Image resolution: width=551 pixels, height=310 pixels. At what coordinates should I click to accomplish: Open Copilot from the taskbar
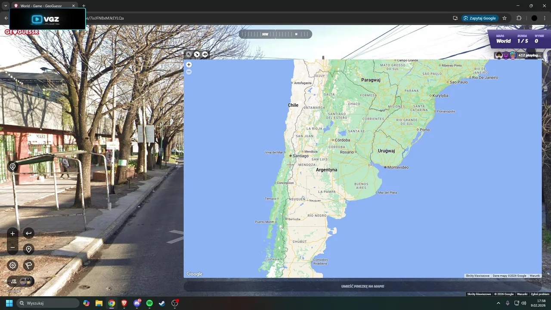86,303
